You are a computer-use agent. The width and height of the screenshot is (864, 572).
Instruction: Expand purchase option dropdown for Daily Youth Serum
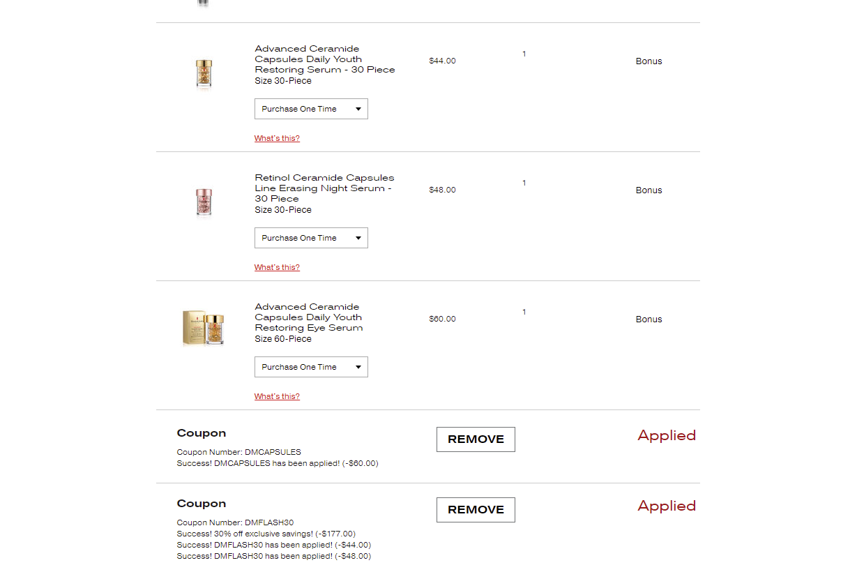click(311, 109)
